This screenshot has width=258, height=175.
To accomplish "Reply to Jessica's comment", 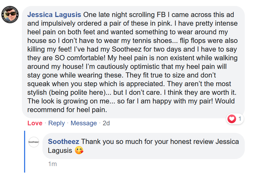I will pyautogui.click(x=56, y=123).
